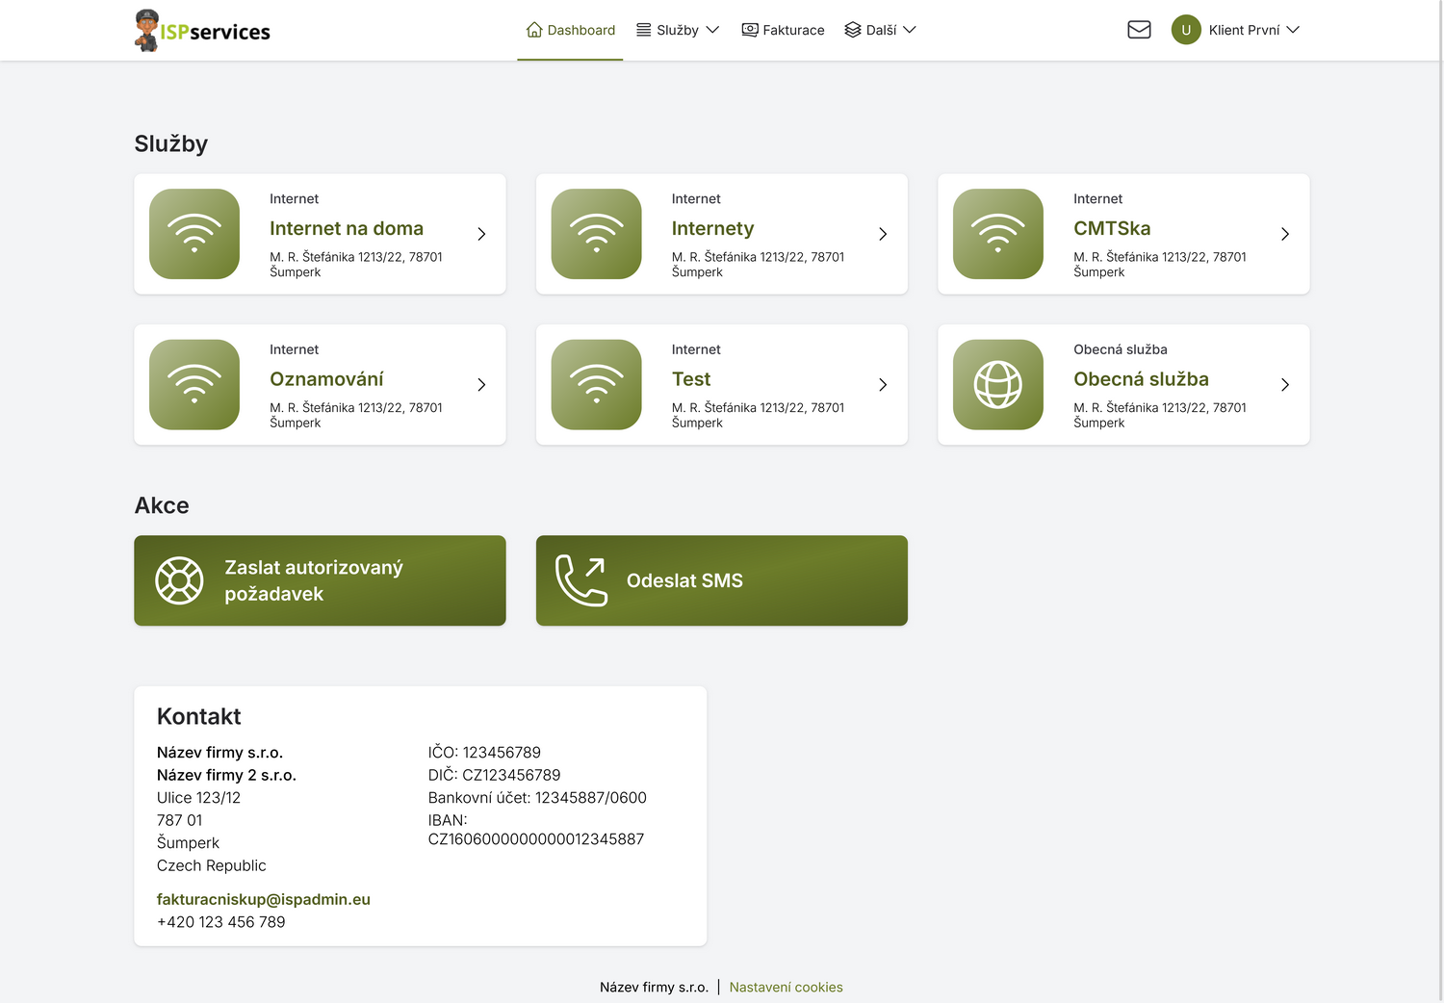Click the Fakturace money icon
Screen dimensions: 1444x1003
[750, 30]
